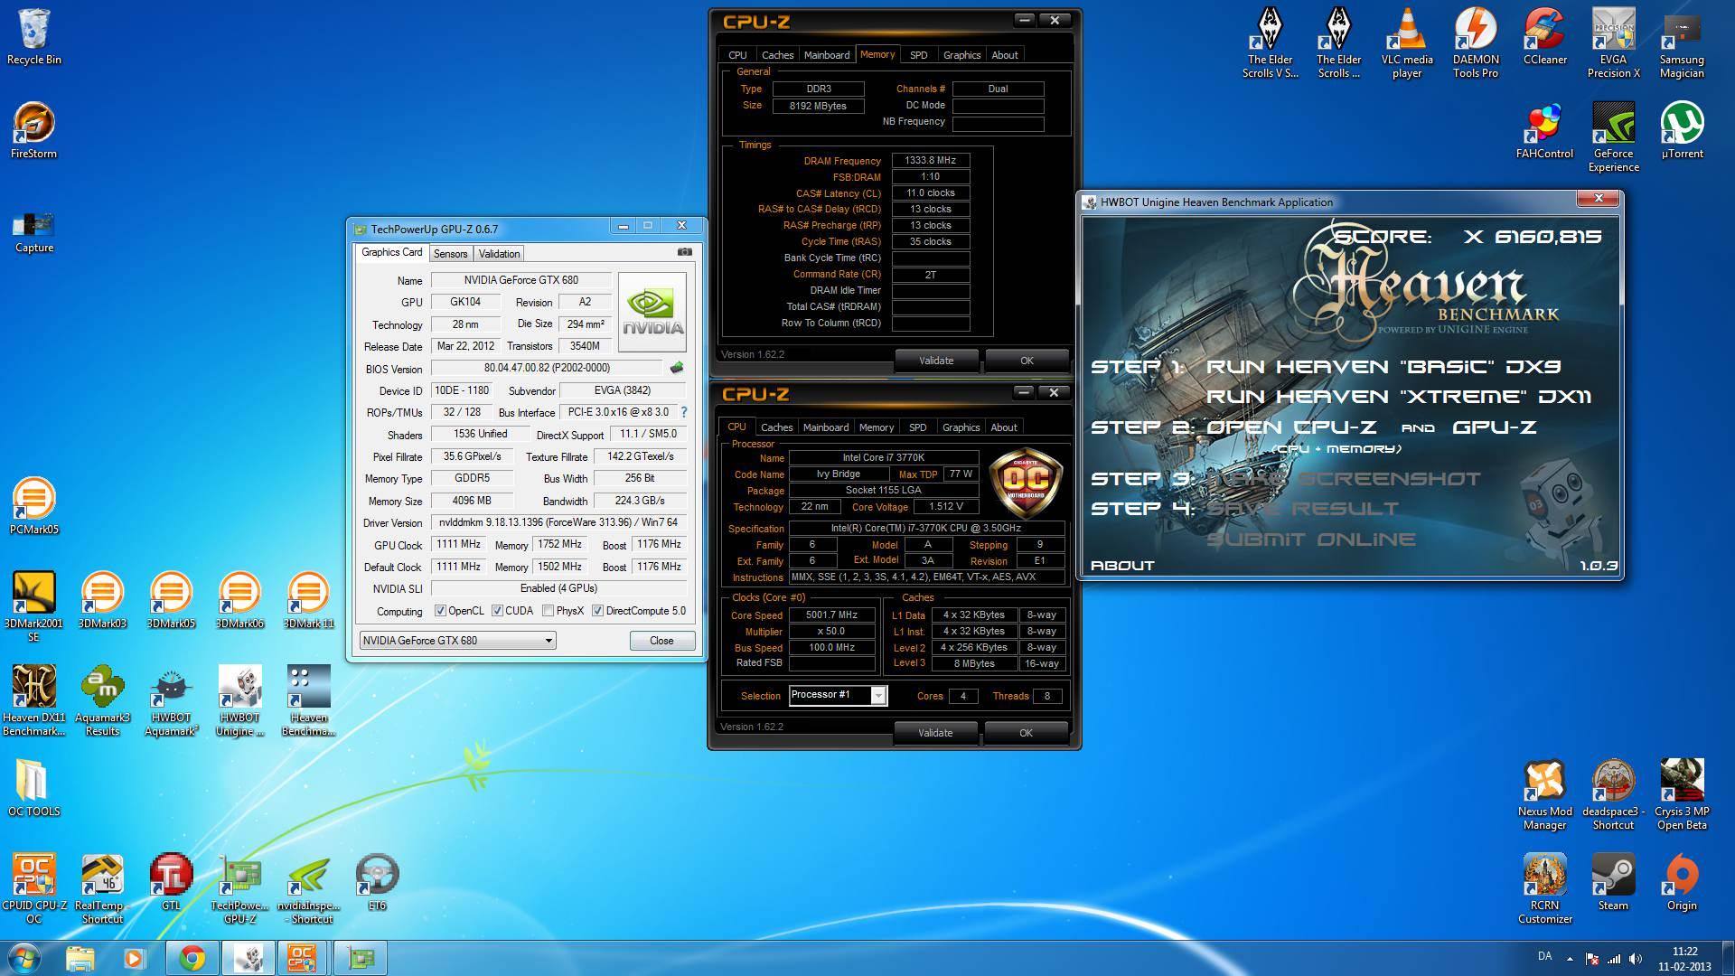Screen dimensions: 1735x976
Task: Open Samsung Magician icon
Action: click(x=1682, y=43)
